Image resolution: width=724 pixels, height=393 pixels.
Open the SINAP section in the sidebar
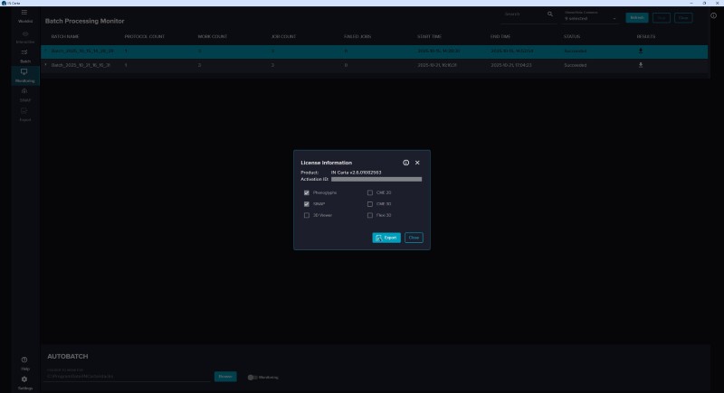[25, 95]
